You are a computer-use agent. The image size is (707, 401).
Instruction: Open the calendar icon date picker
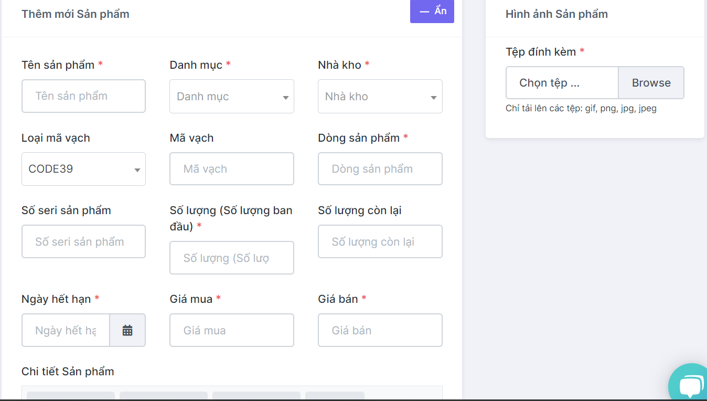[127, 330]
